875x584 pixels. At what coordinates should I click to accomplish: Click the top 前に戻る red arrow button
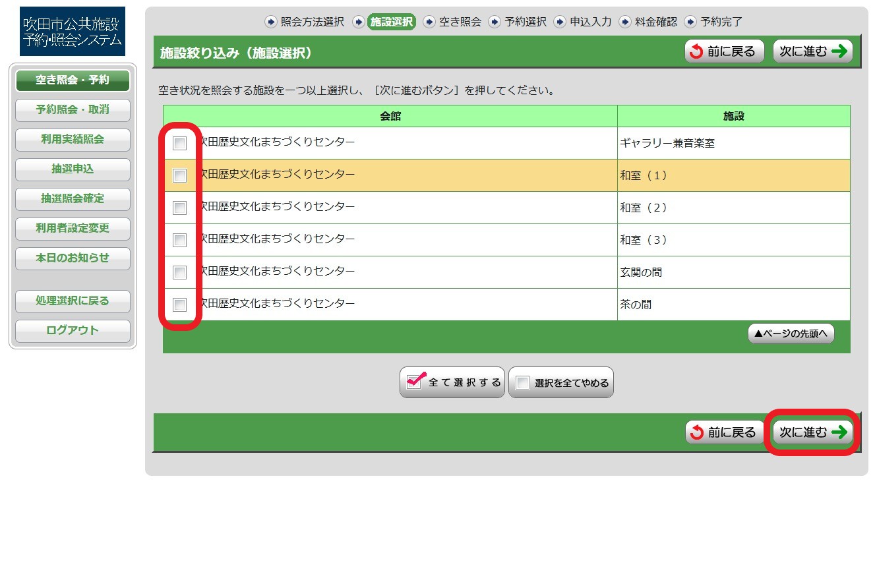coord(724,51)
